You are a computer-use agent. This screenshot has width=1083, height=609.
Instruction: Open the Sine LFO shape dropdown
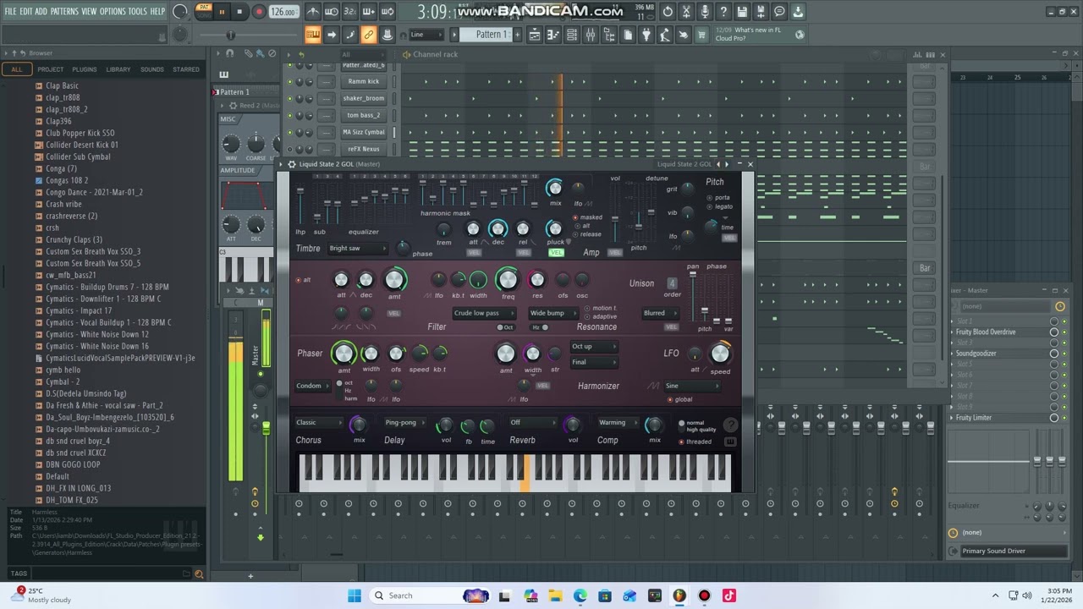coord(692,386)
